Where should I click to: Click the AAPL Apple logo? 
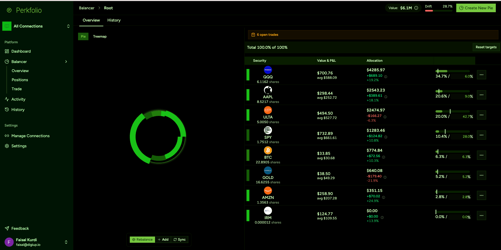[x=268, y=90]
